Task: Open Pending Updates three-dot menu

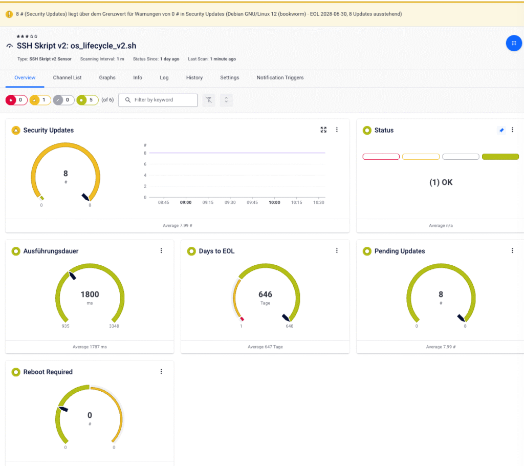Action: point(512,250)
